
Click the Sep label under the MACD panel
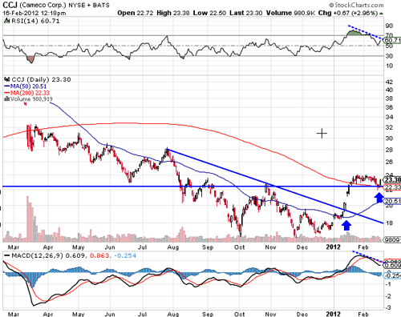pos(208,314)
